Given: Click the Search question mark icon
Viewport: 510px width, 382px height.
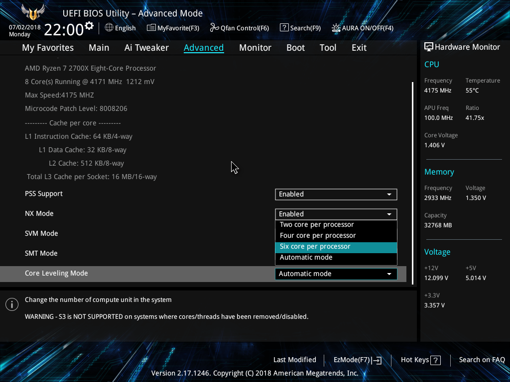Looking at the screenshot, I should pyautogui.click(x=284, y=28).
